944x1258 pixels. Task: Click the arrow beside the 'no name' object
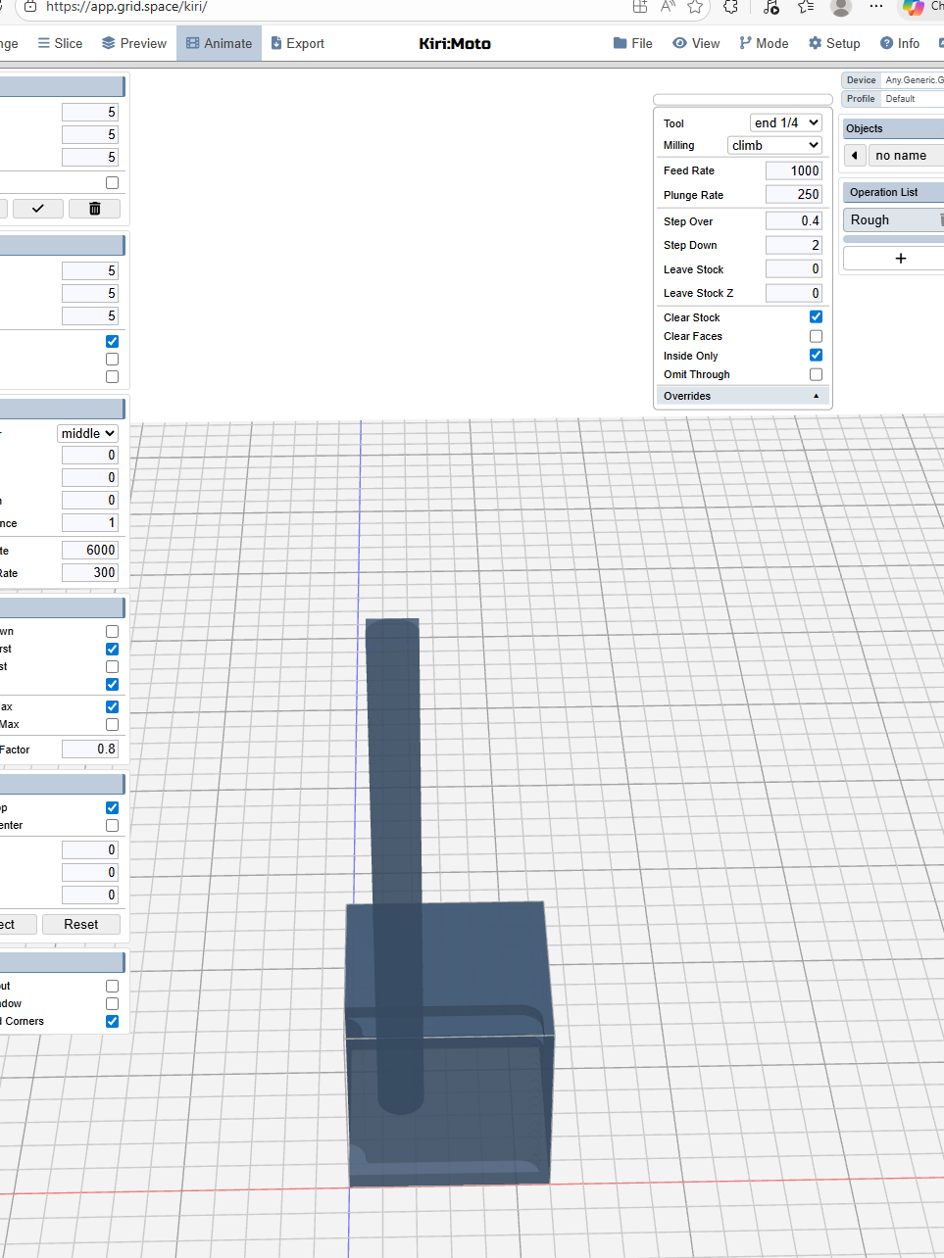click(855, 156)
